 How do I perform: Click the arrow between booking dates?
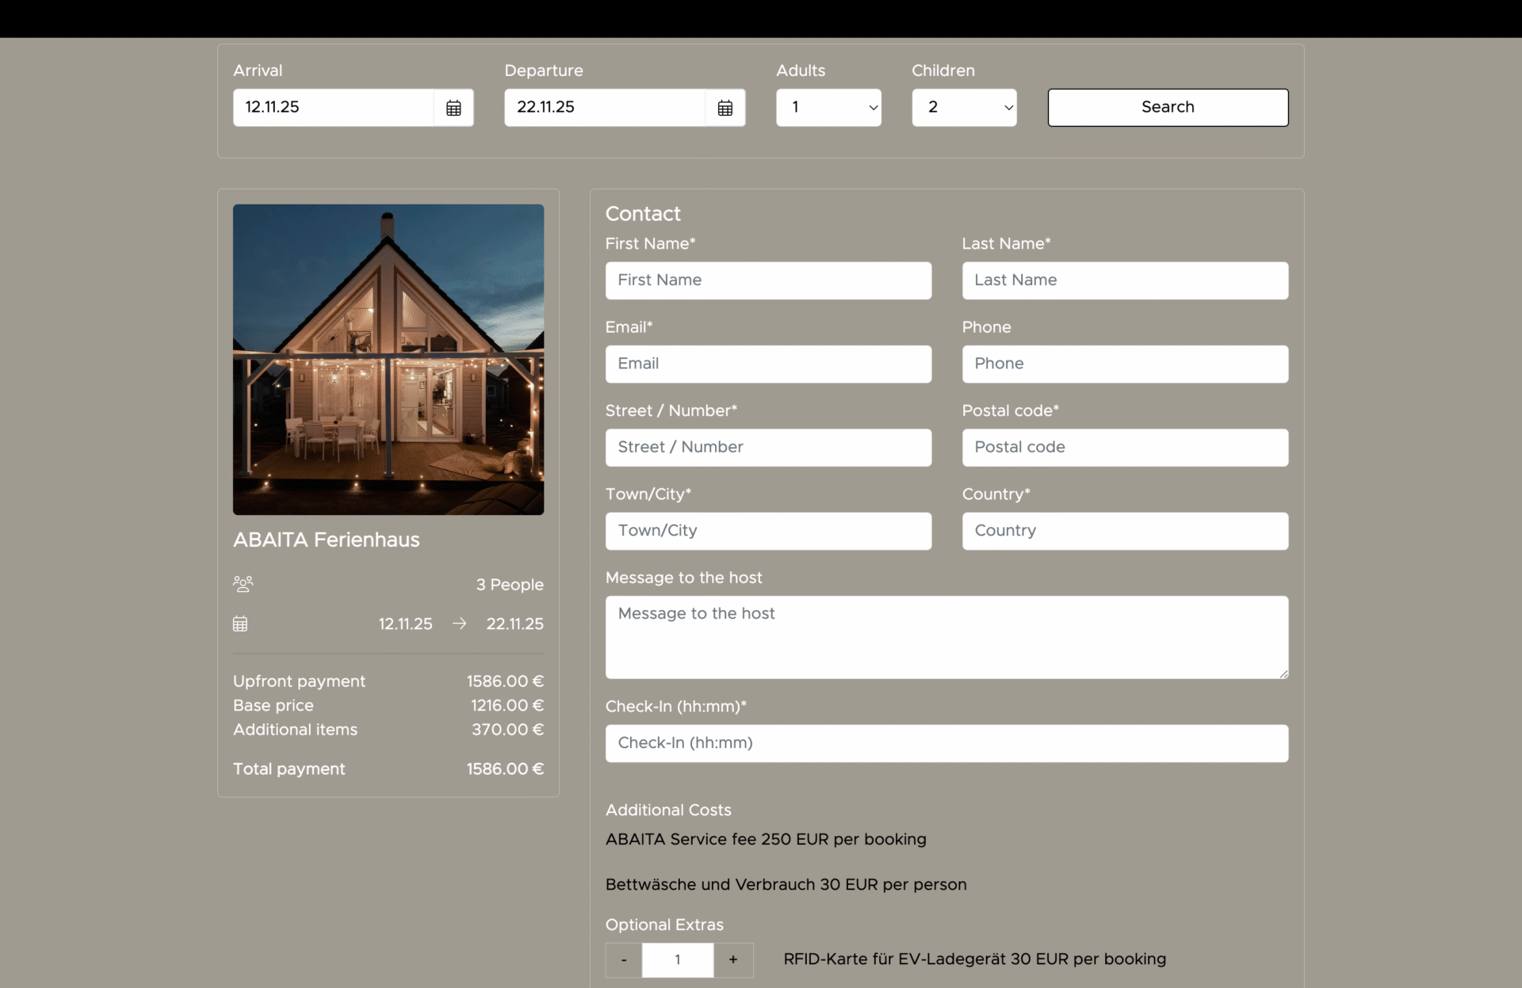point(459,624)
